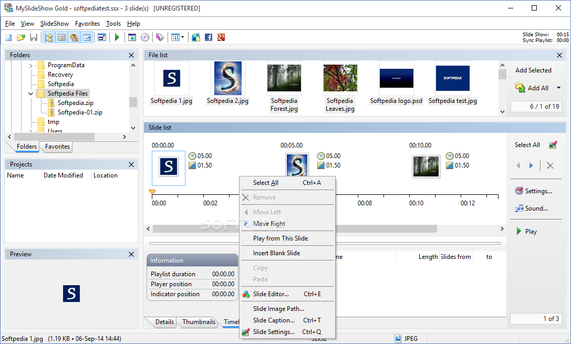Remove slide with X icon in sidebar
This screenshot has height=344, width=571.
[x=550, y=165]
